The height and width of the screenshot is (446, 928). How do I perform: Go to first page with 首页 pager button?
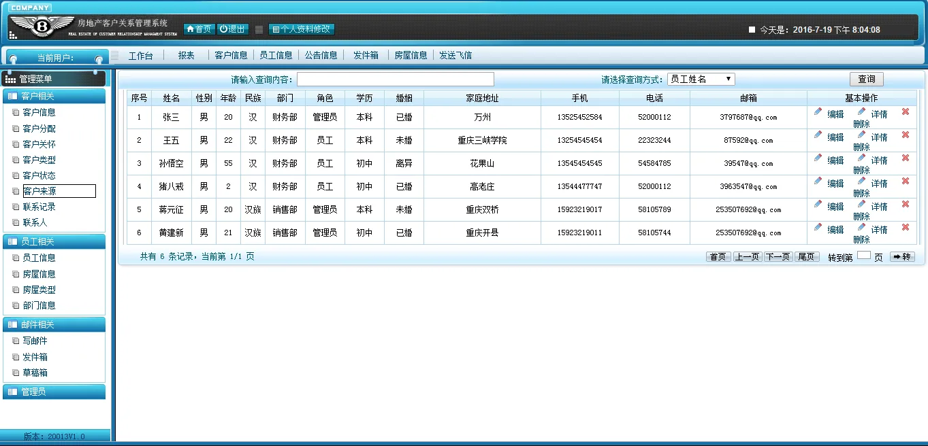coord(718,257)
